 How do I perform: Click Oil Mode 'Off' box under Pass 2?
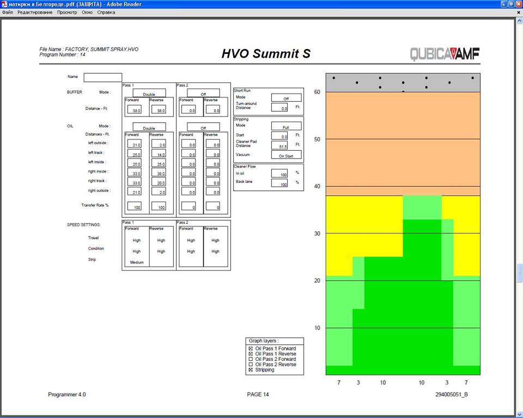tap(203, 127)
